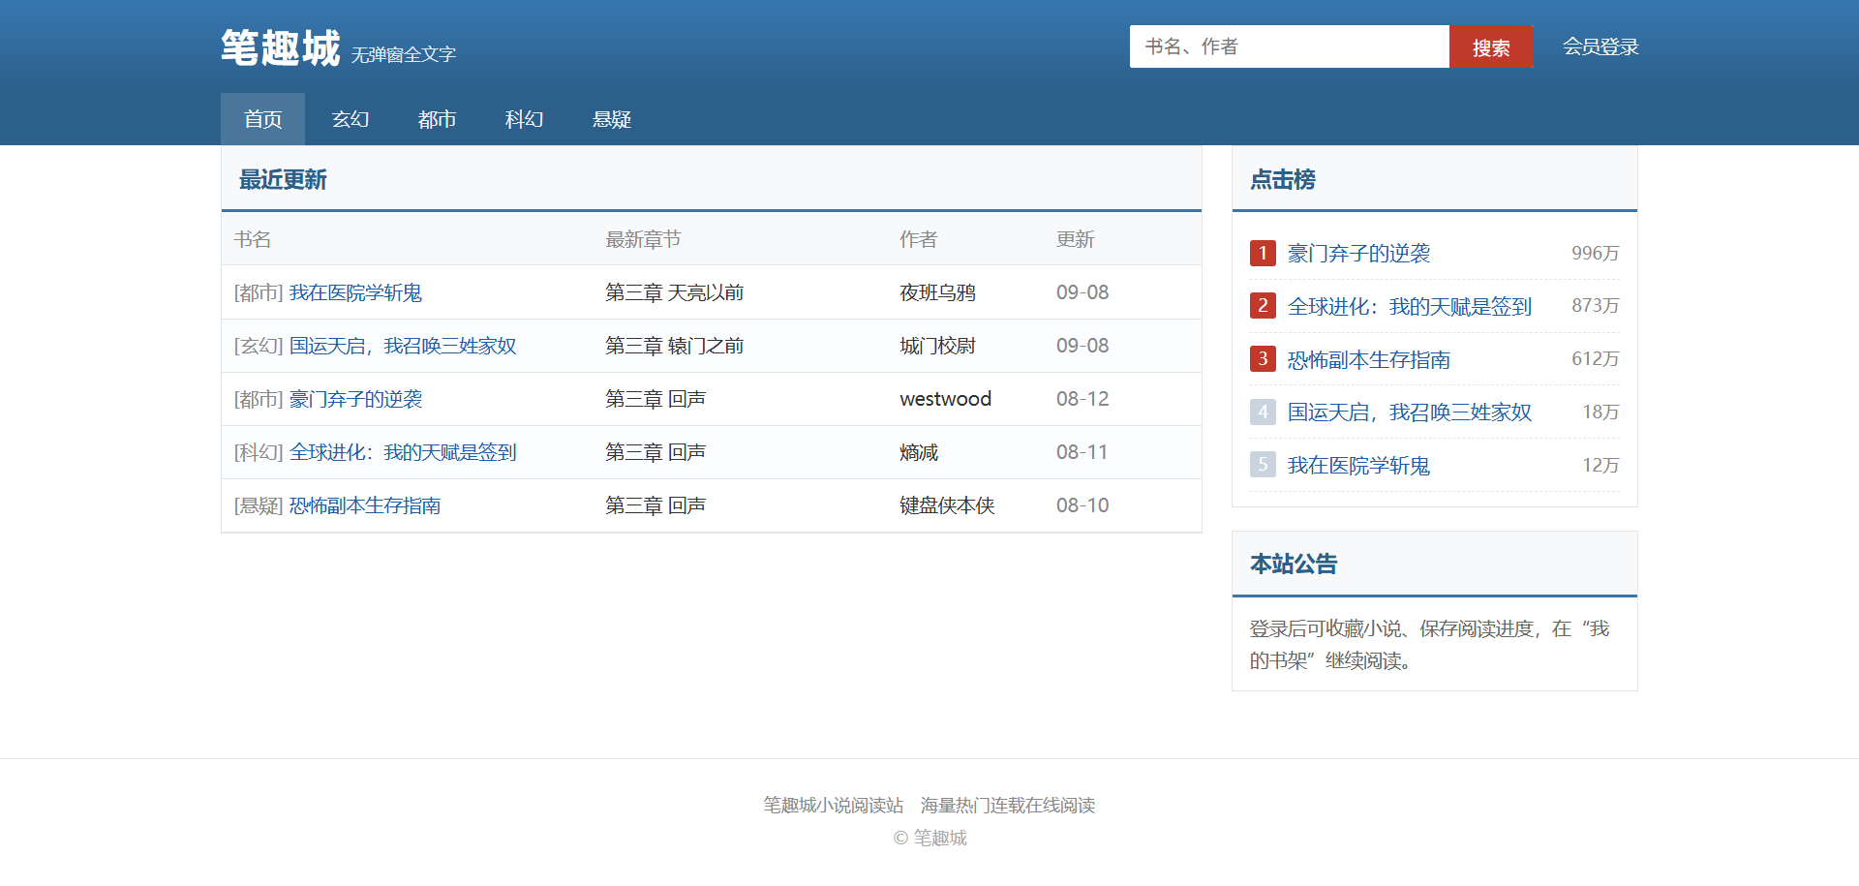Click chapter 第三章 天亮以前
The image size is (1859, 886).
click(x=675, y=292)
